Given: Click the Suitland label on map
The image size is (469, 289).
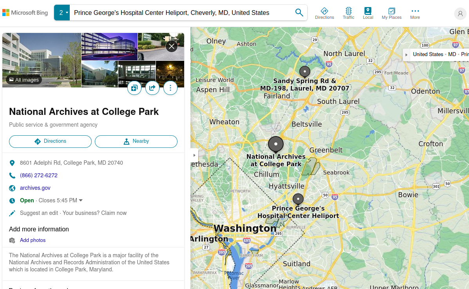Looking at the screenshot, I should coord(297,264).
